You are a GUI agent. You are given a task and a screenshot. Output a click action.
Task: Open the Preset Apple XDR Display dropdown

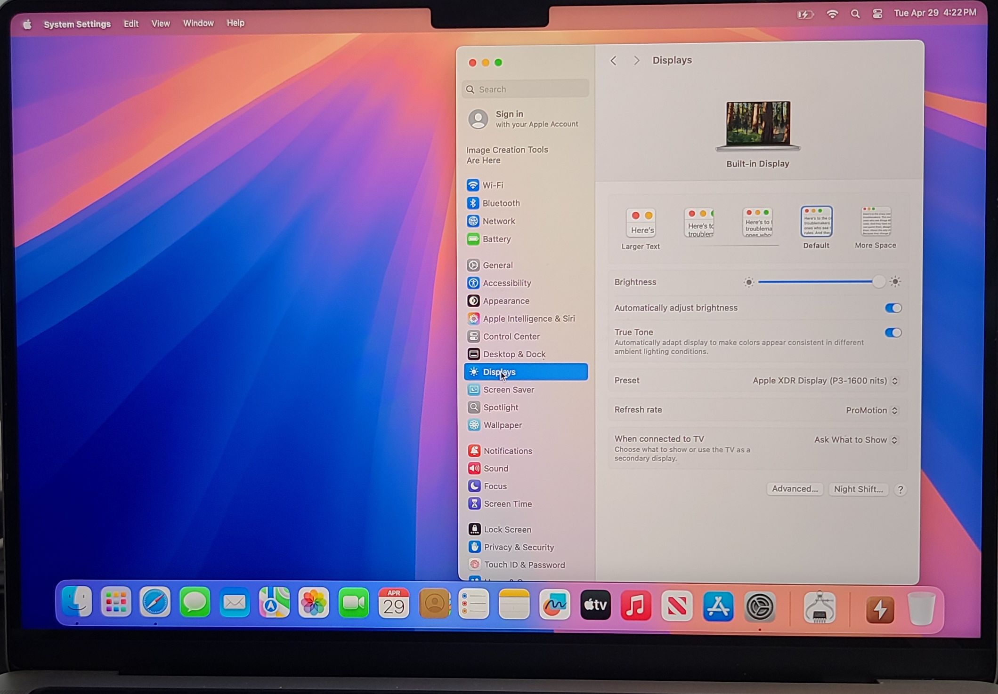[x=825, y=381]
